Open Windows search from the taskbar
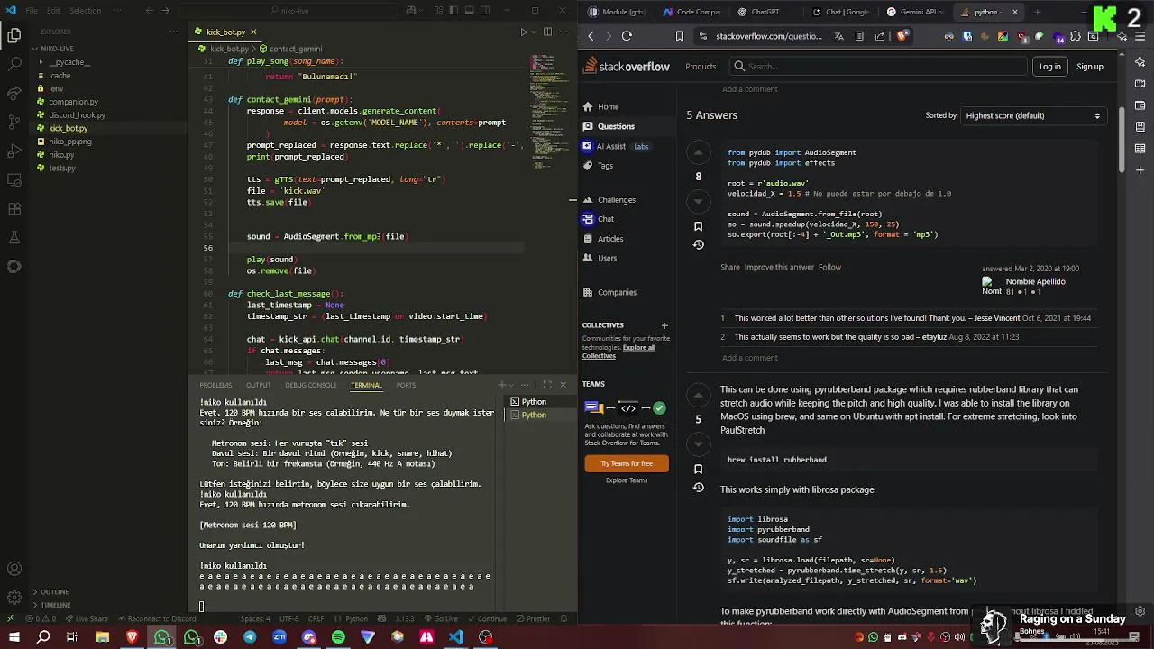 click(x=43, y=637)
